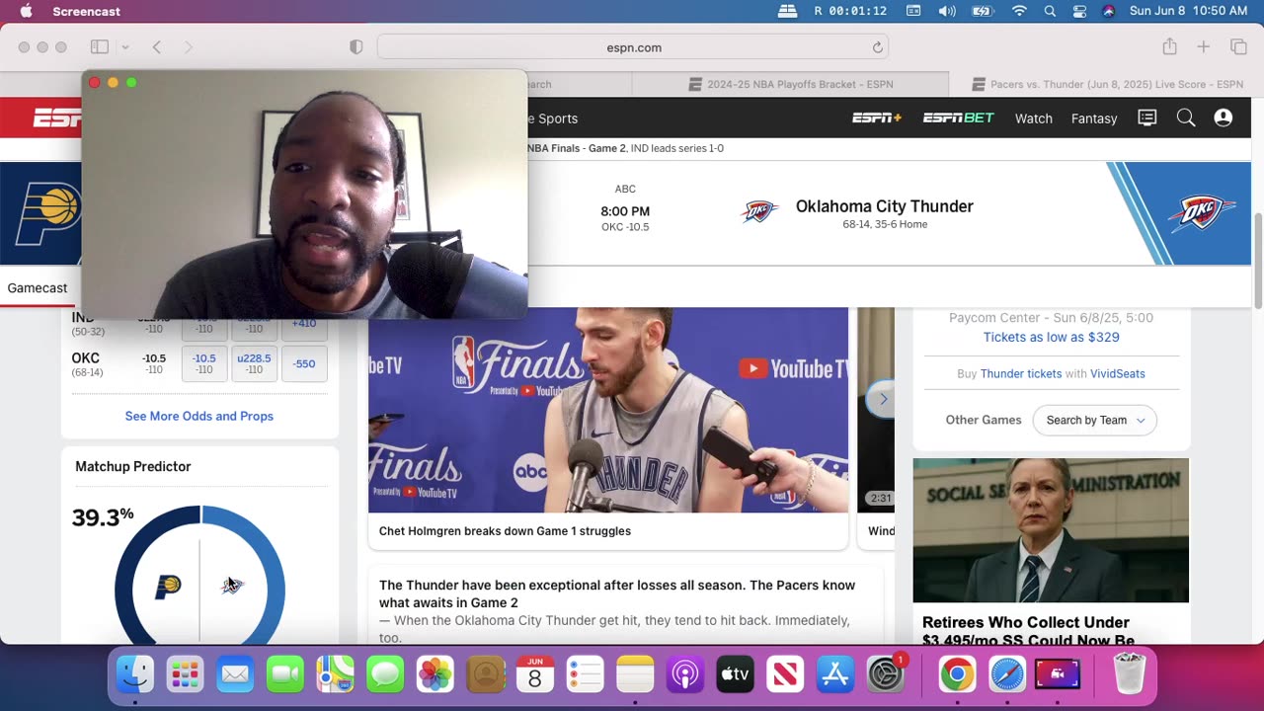The image size is (1264, 711).
Task: Open Google Chrome from the Dock
Action: point(957,674)
